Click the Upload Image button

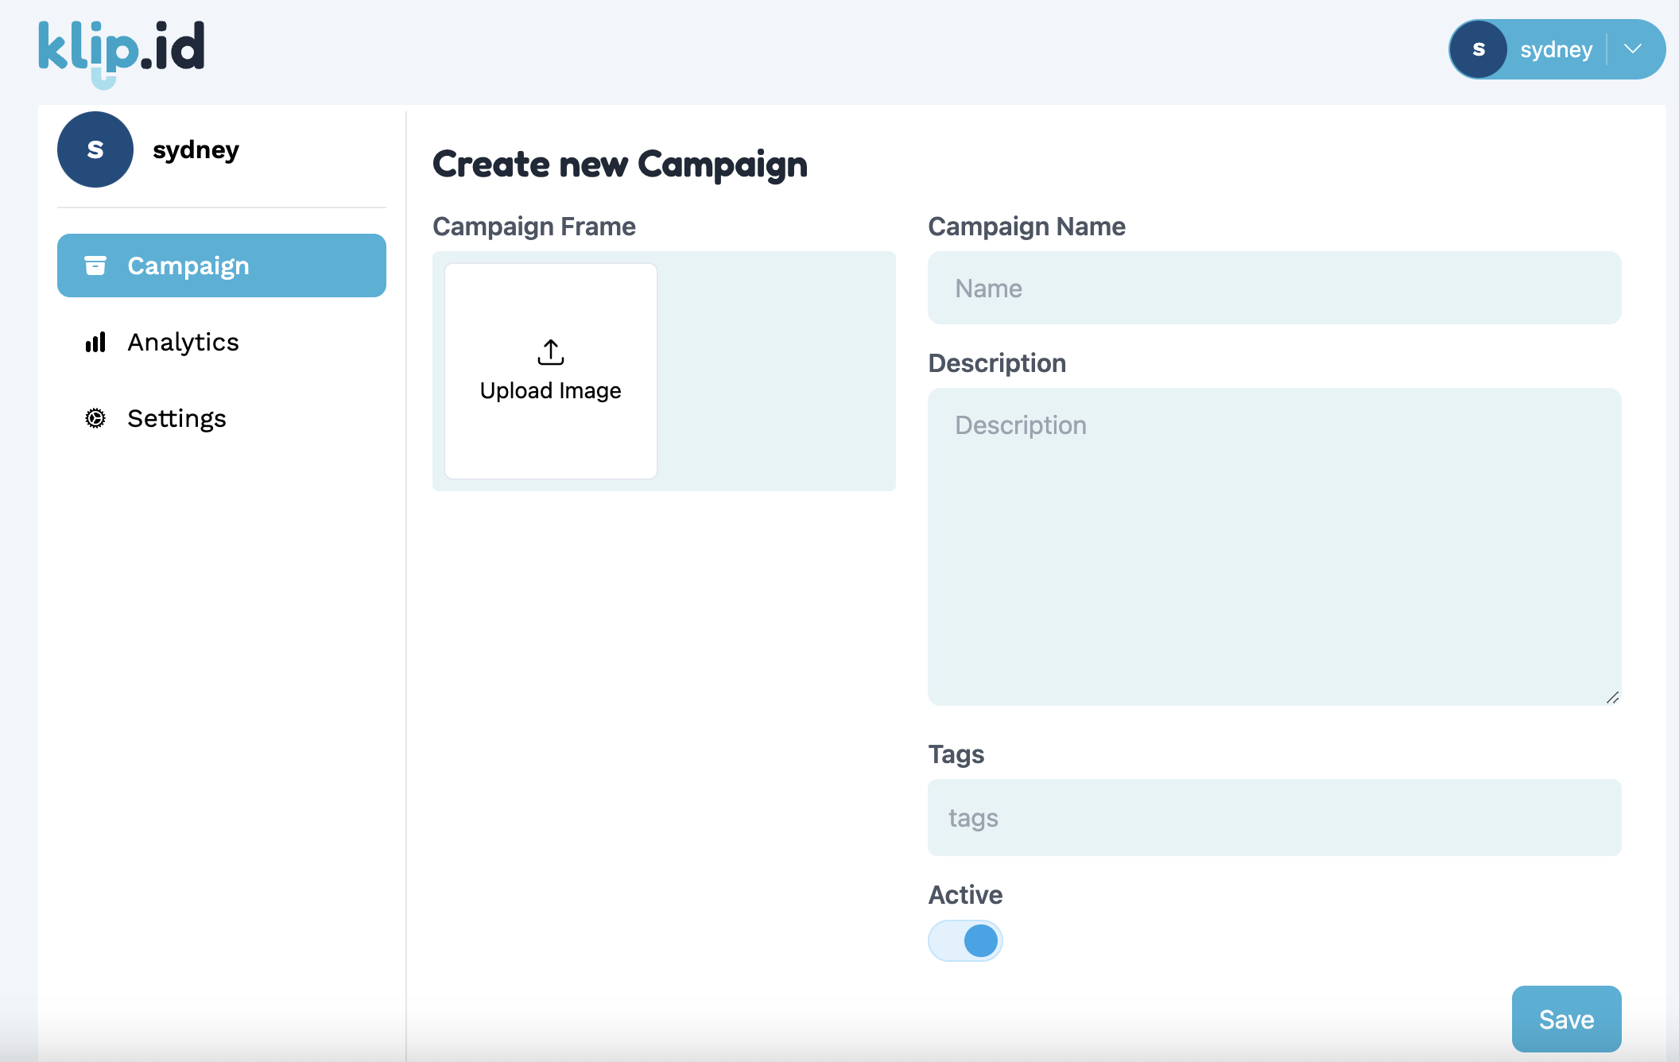pyautogui.click(x=550, y=372)
